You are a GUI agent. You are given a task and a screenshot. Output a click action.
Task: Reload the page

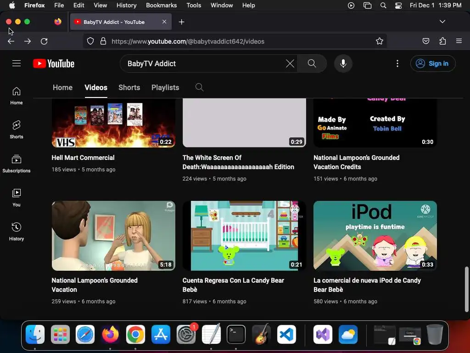tap(44, 41)
